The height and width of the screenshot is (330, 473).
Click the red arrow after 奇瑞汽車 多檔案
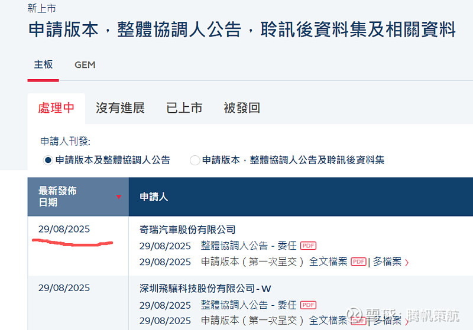click(407, 263)
